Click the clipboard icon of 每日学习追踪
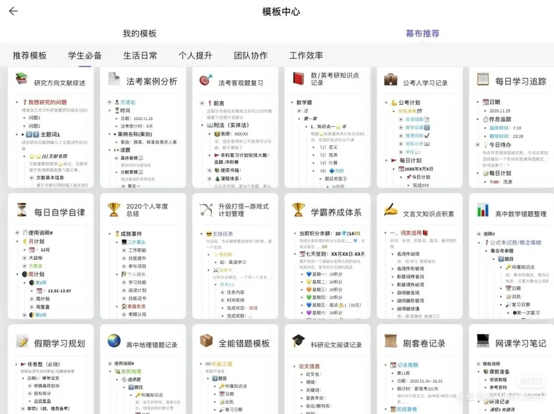This screenshot has width=554, height=414. tap(483, 79)
